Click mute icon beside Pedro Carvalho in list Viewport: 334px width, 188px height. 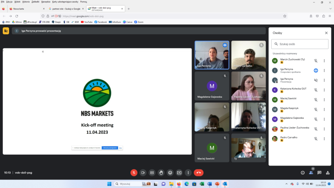[x=316, y=139]
